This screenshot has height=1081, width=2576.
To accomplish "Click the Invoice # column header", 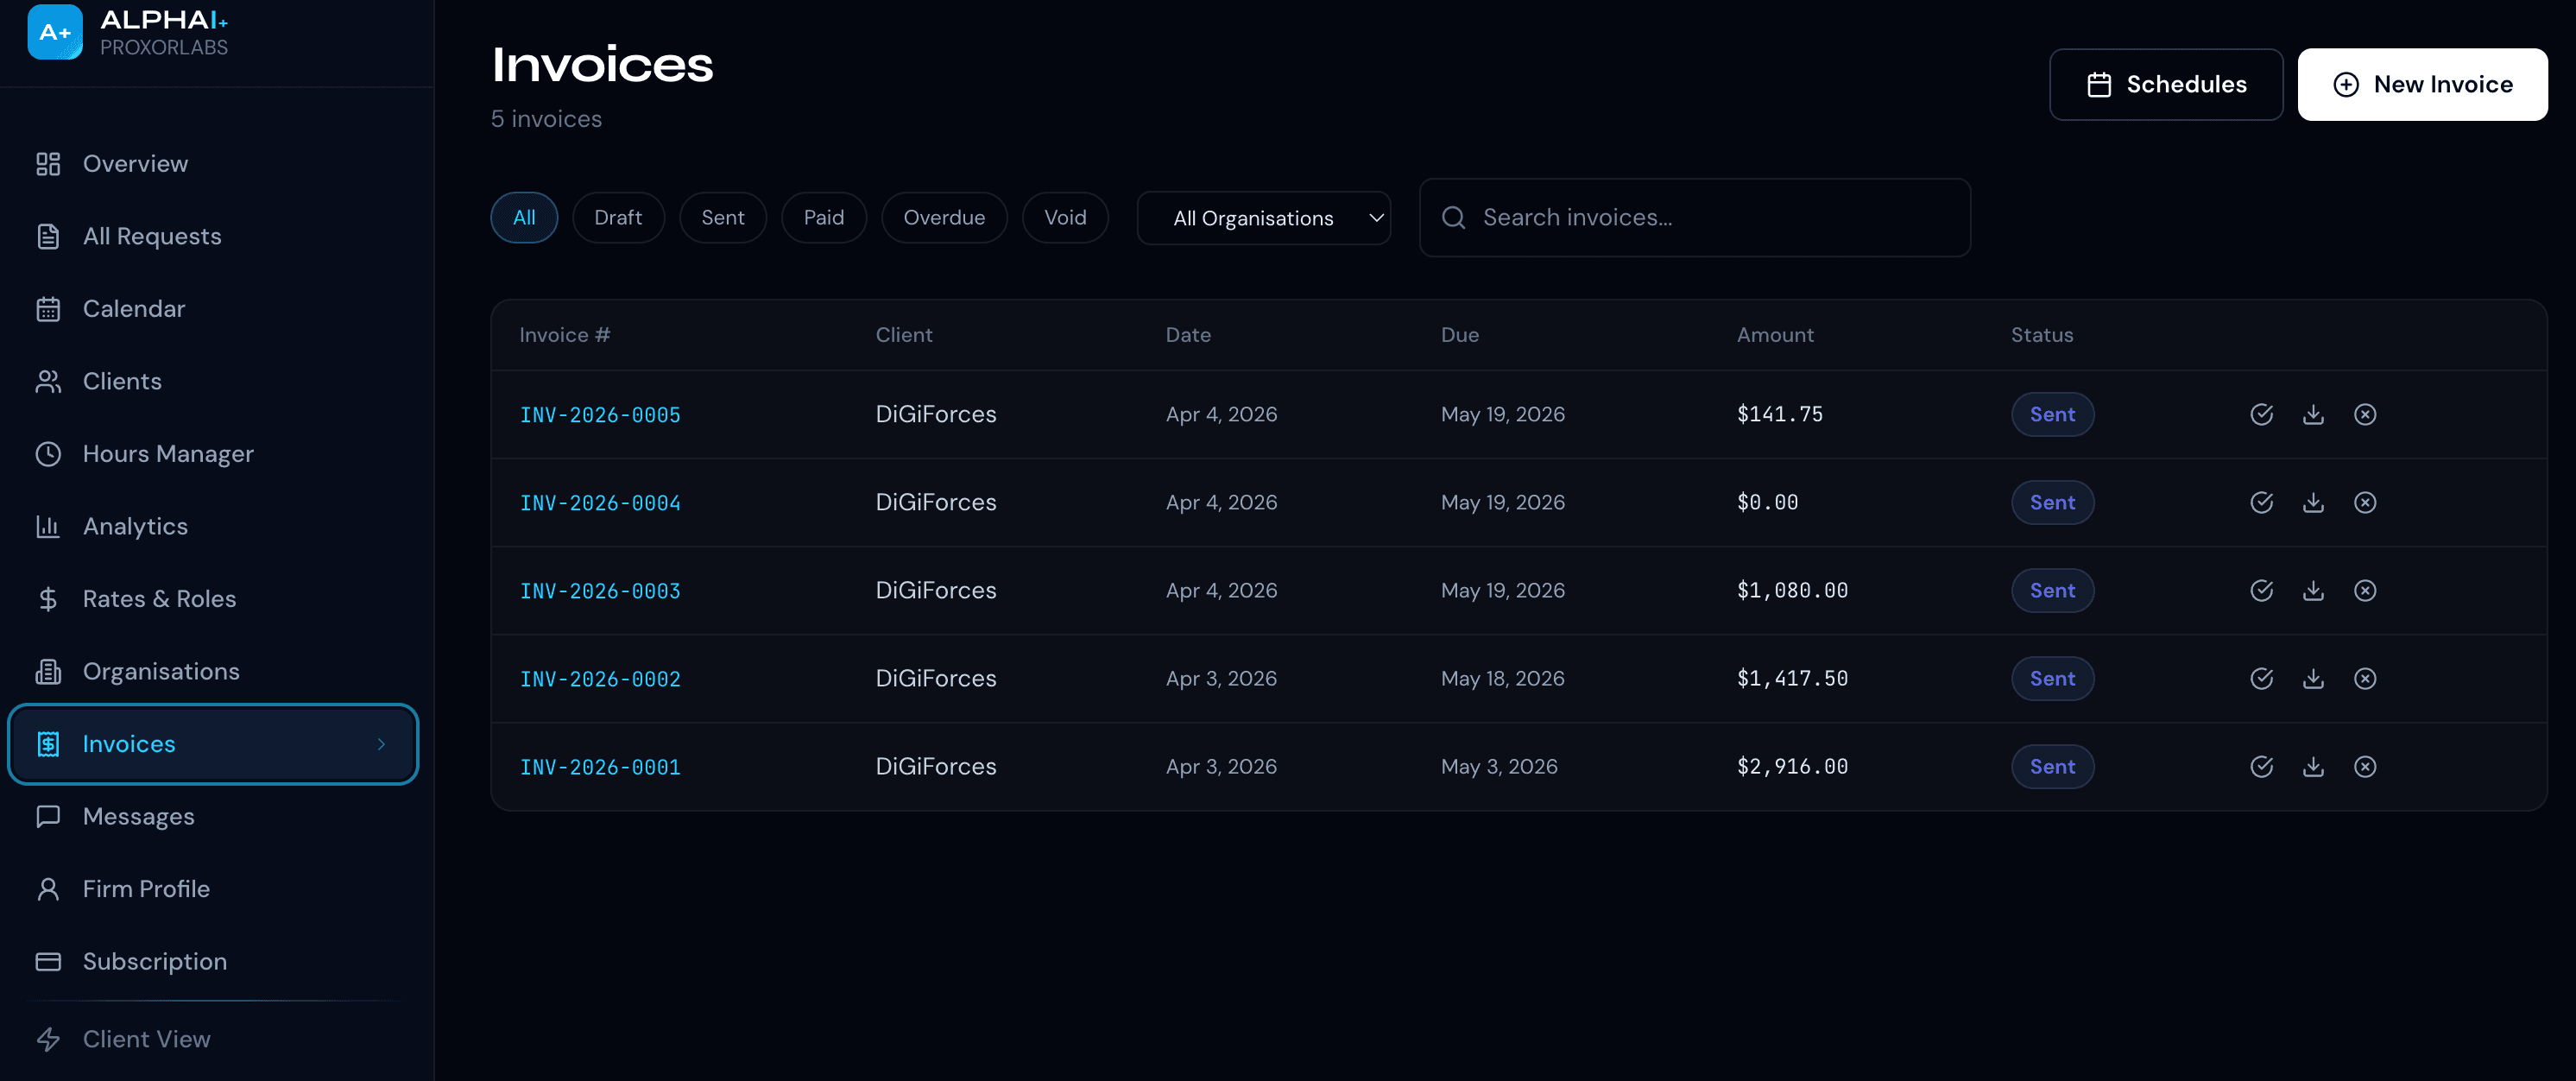I will (564, 335).
